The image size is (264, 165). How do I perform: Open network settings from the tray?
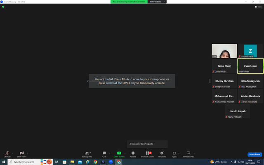pos(239,162)
